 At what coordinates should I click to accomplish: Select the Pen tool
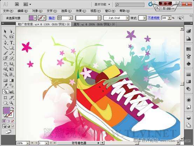pos(5,42)
